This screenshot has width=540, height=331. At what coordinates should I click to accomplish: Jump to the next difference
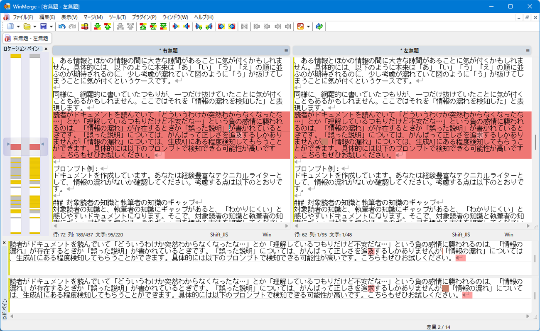tap(97, 27)
